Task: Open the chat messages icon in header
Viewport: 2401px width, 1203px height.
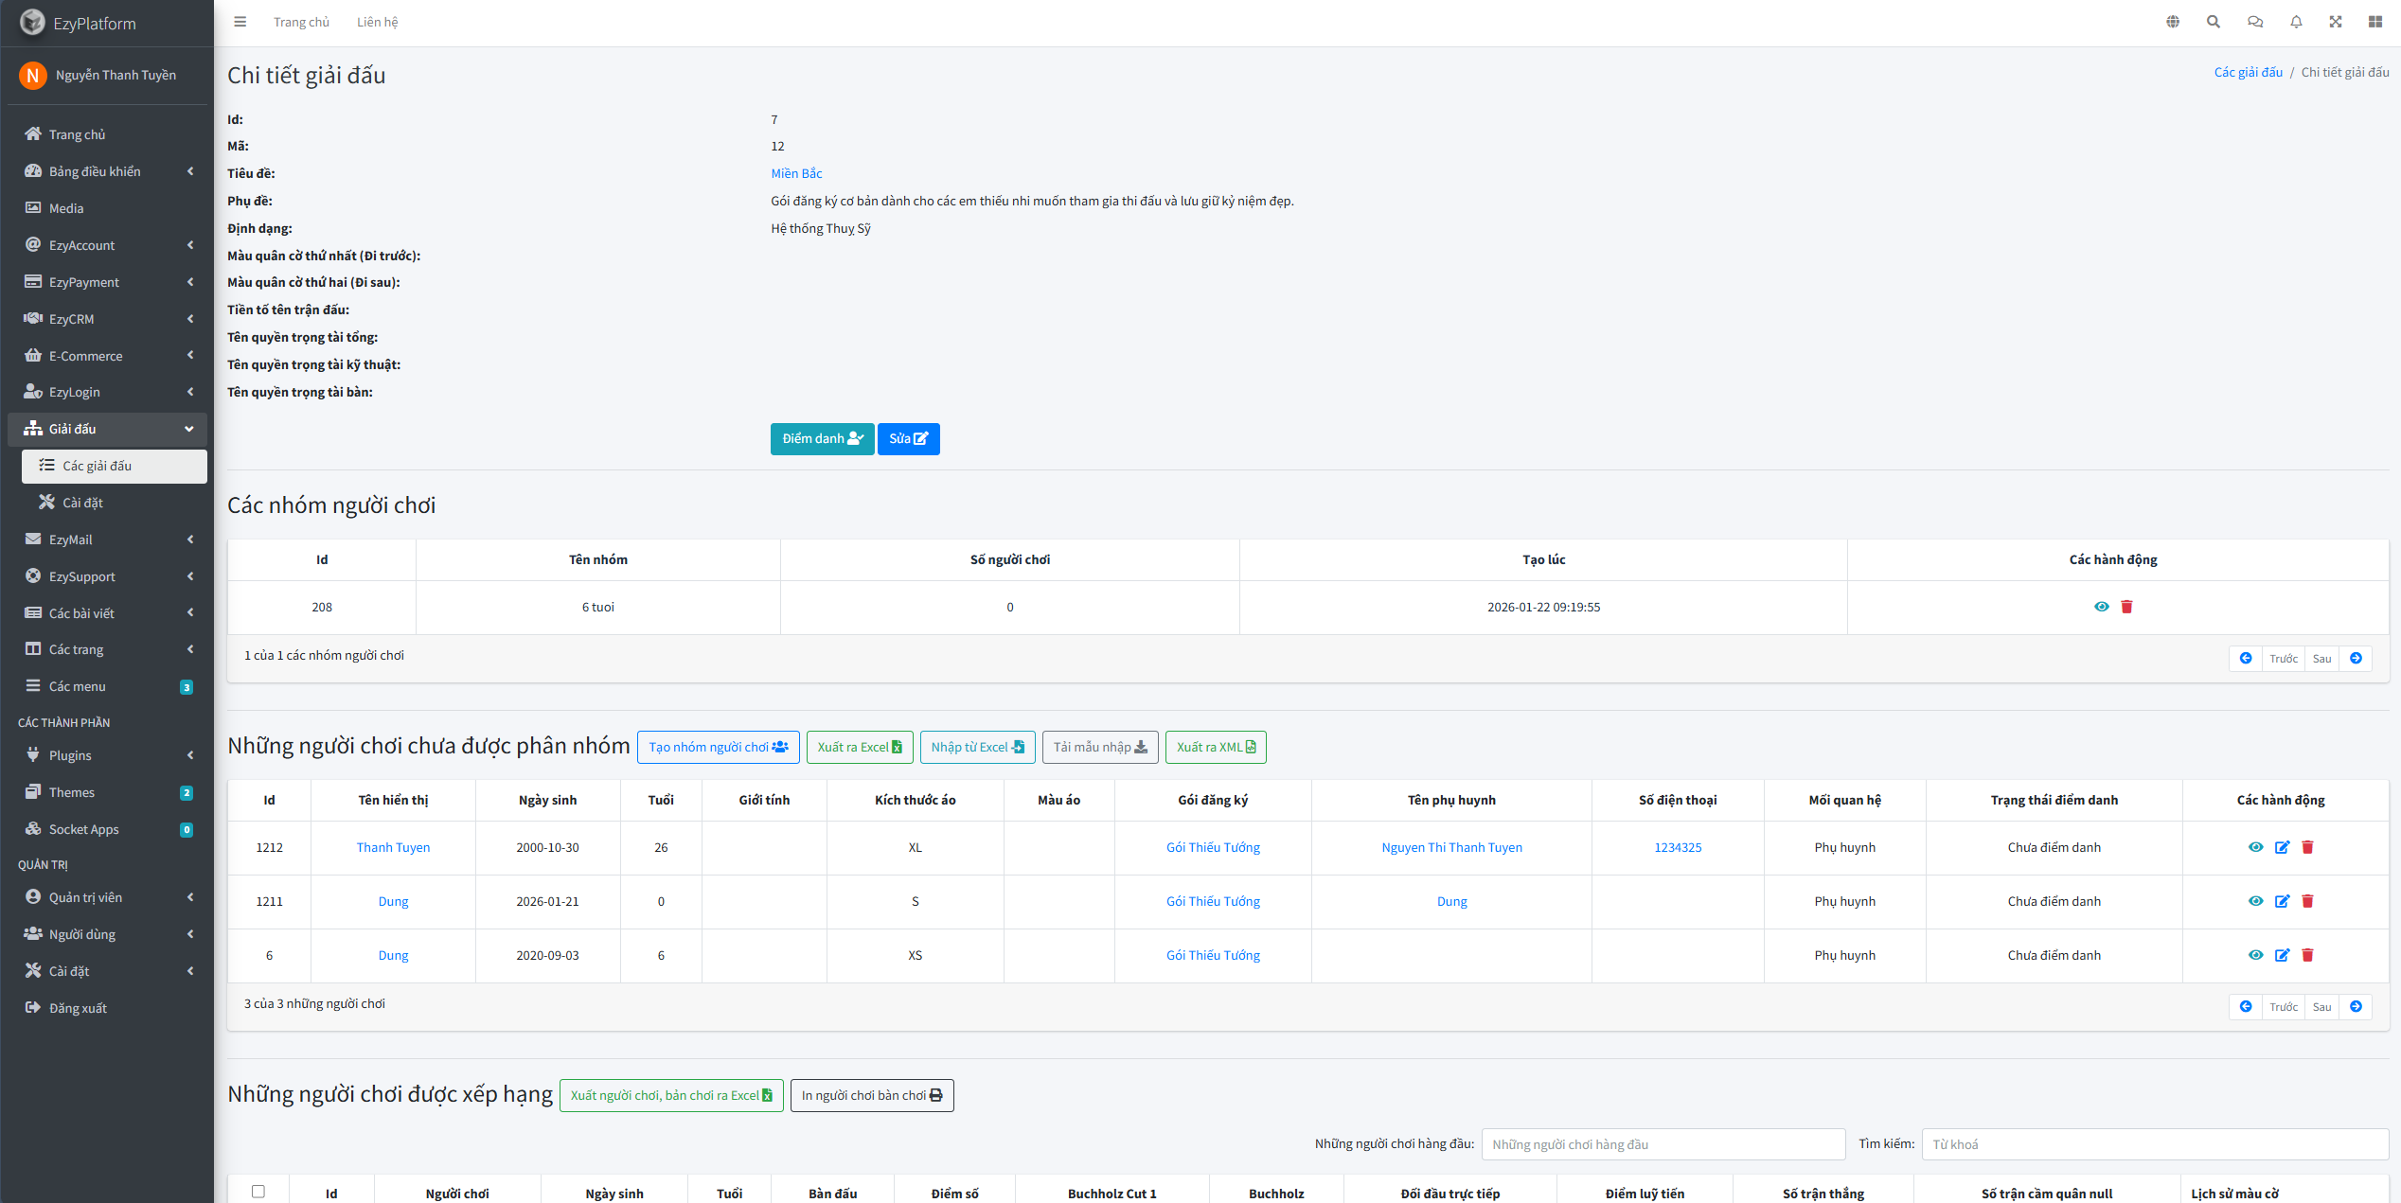Action: click(x=2255, y=22)
